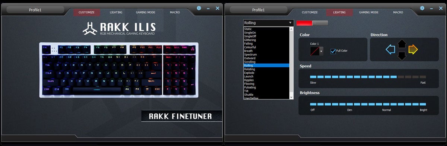
Task: Click the orange right direction arrow
Action: click(413, 50)
